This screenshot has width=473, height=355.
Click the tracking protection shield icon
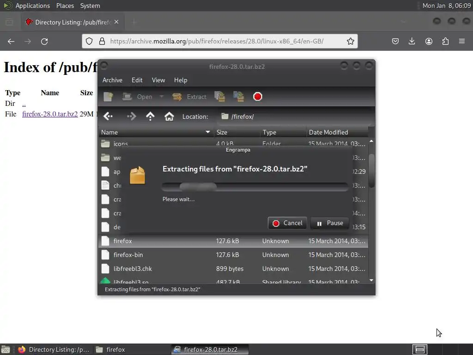click(89, 41)
